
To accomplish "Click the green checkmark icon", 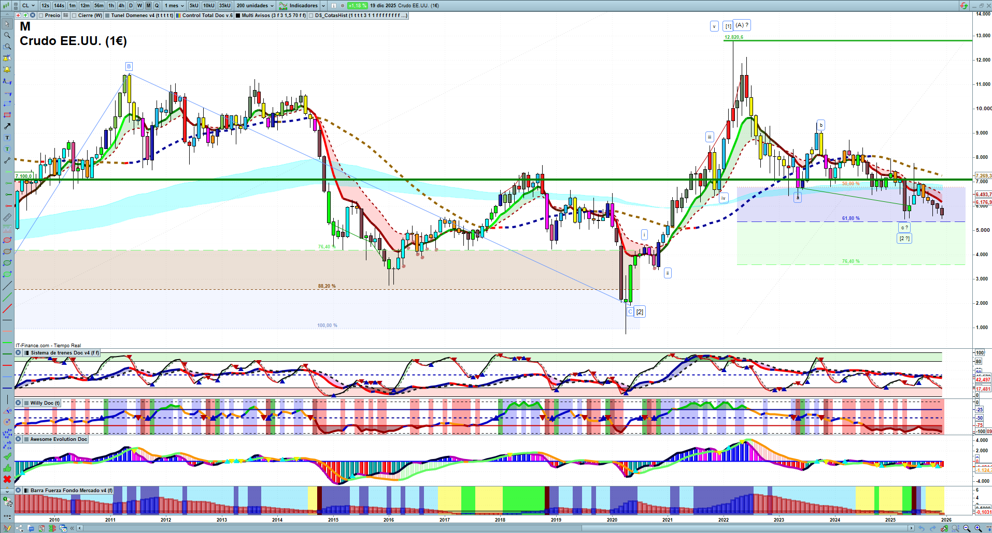I will pos(7,456).
